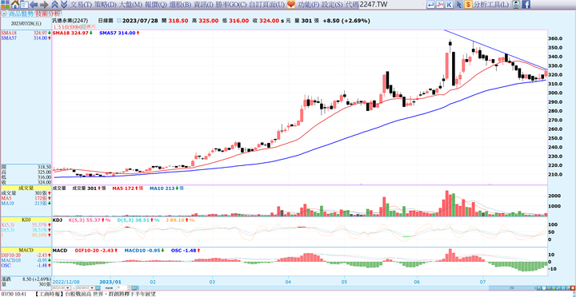This screenshot has width=576, height=297.
Task: Open the dollar sign trading icon
Action: pos(468,5)
